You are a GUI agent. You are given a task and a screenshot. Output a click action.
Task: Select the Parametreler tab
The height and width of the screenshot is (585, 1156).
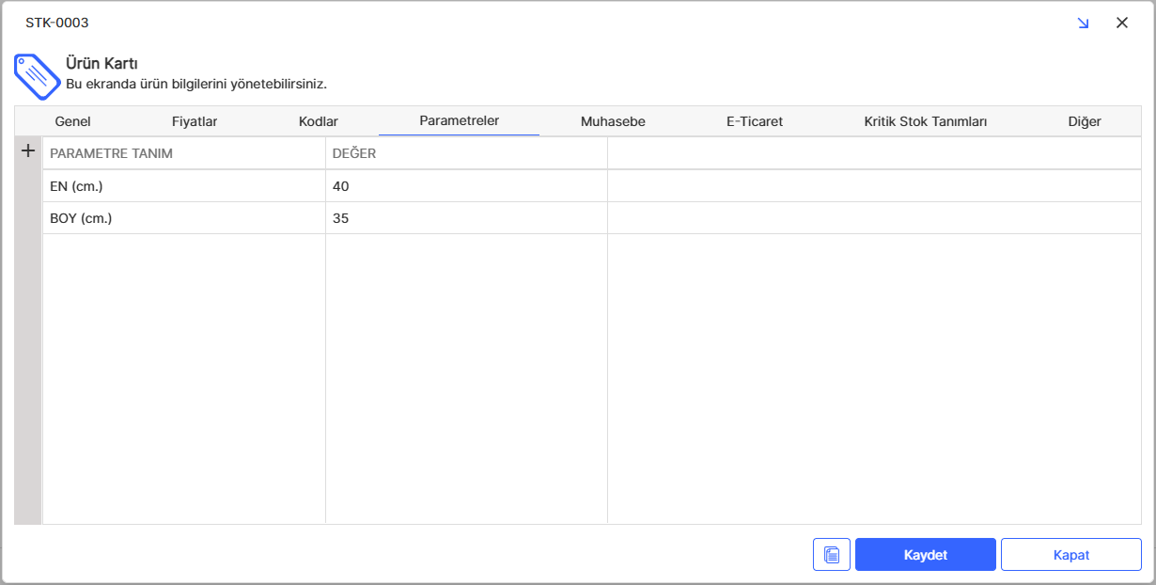point(459,120)
